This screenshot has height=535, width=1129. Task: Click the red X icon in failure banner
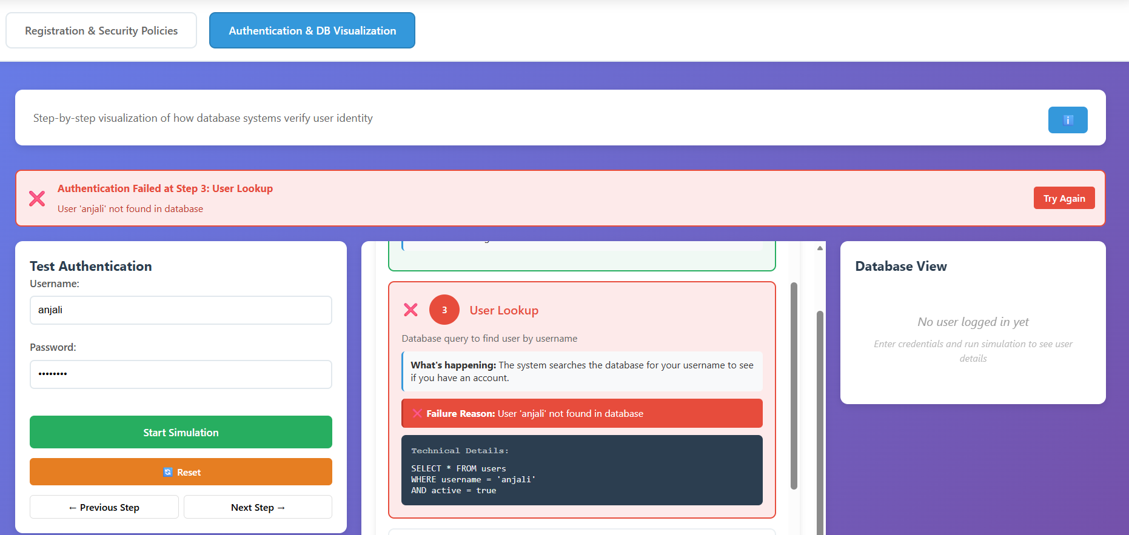coord(37,199)
